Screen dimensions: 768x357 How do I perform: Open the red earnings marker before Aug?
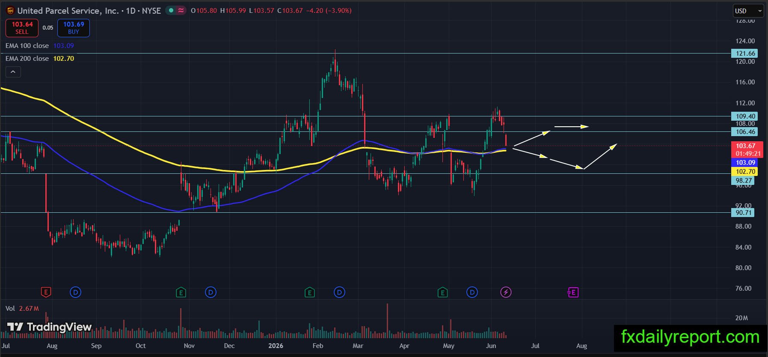pyautogui.click(x=46, y=292)
